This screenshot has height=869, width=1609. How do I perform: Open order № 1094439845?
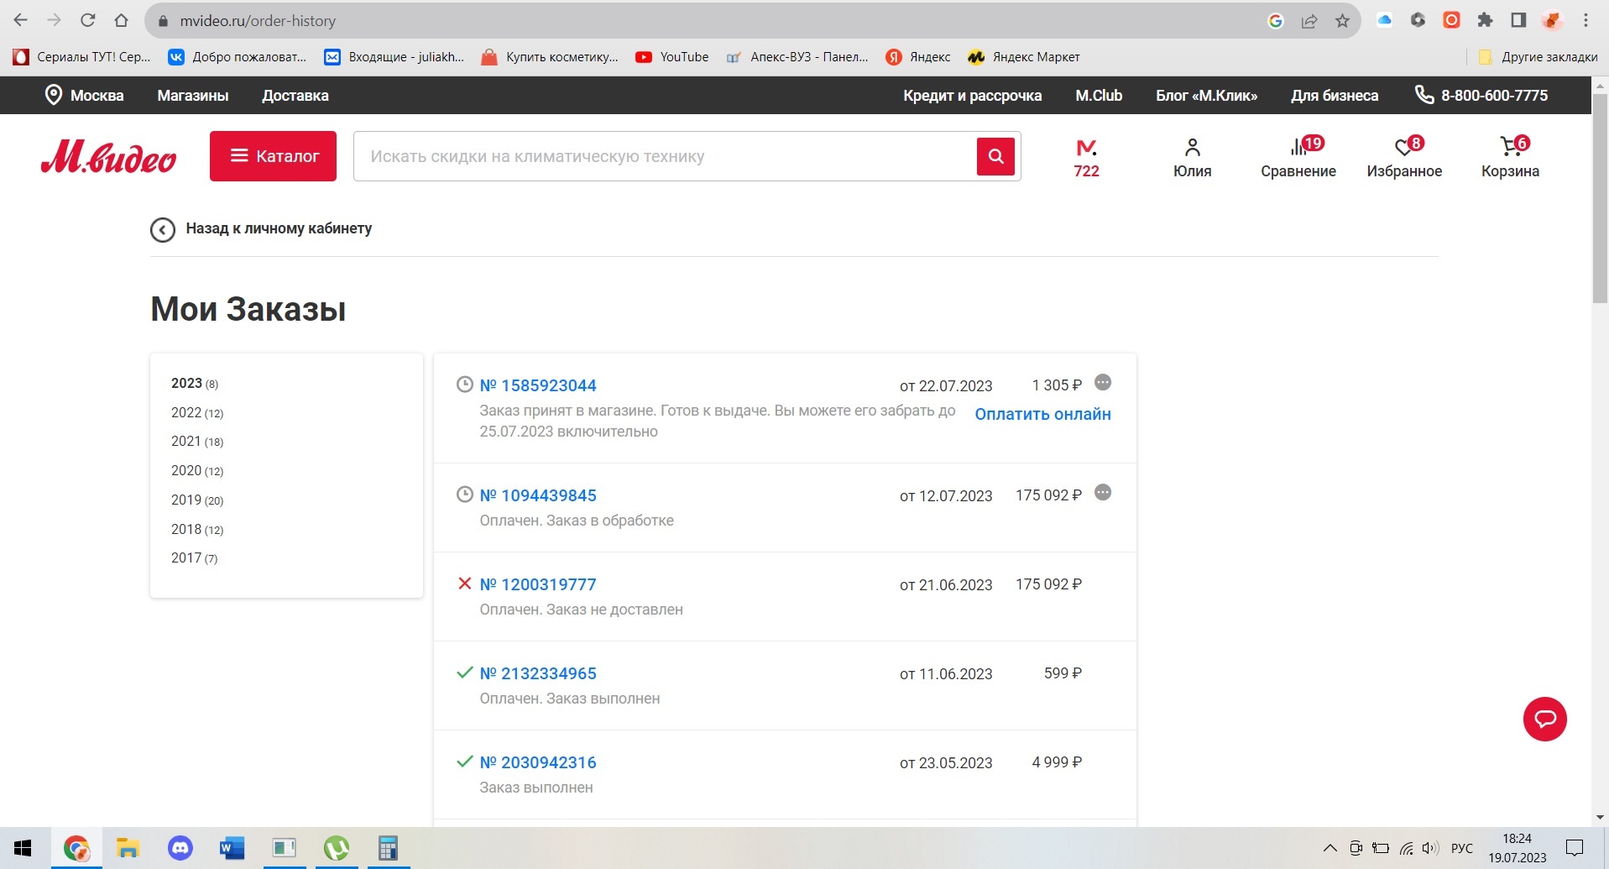click(538, 495)
